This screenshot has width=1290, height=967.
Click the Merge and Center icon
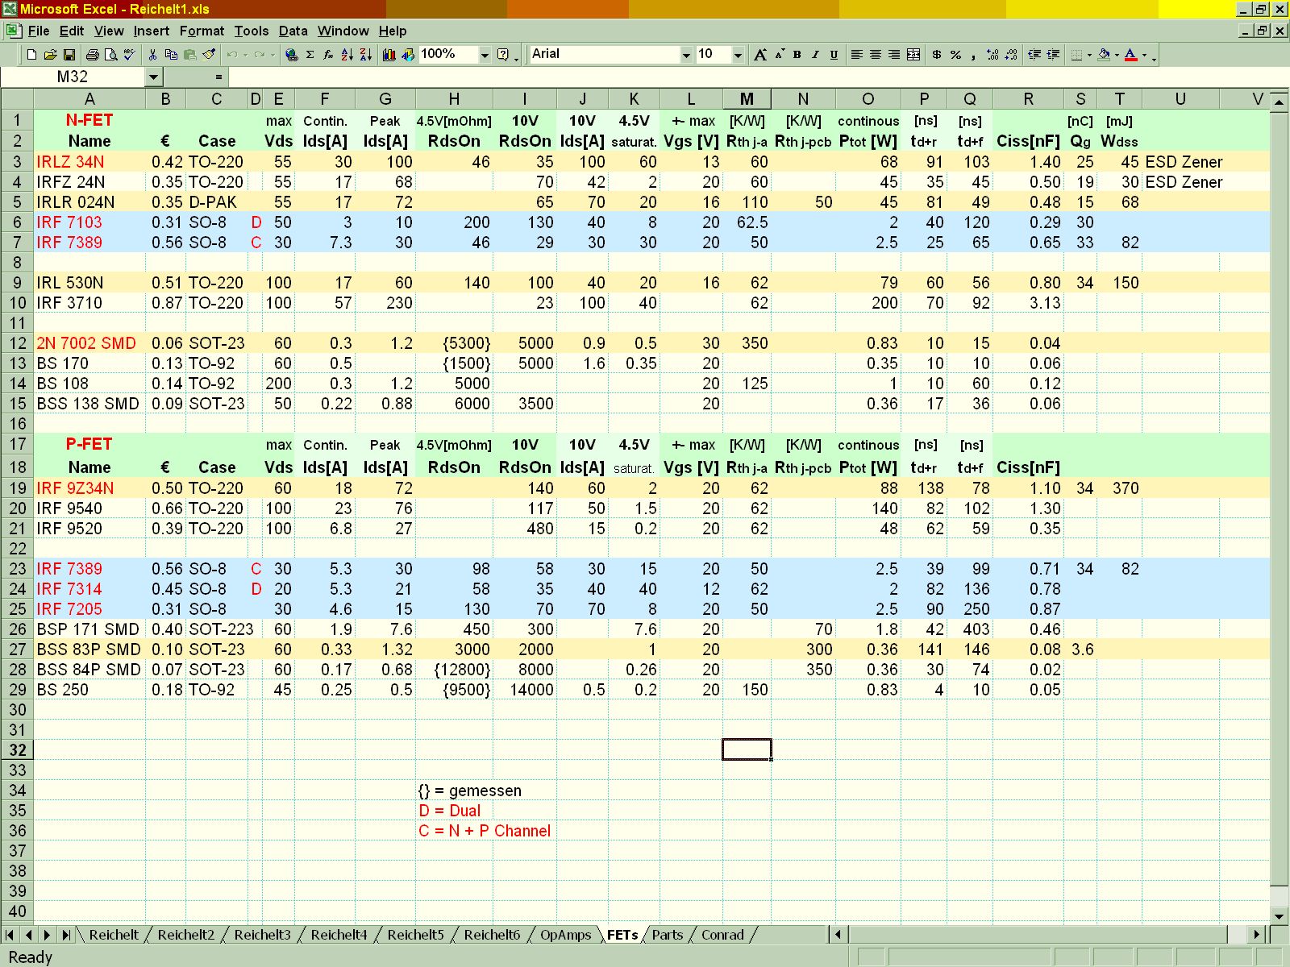[x=913, y=55]
